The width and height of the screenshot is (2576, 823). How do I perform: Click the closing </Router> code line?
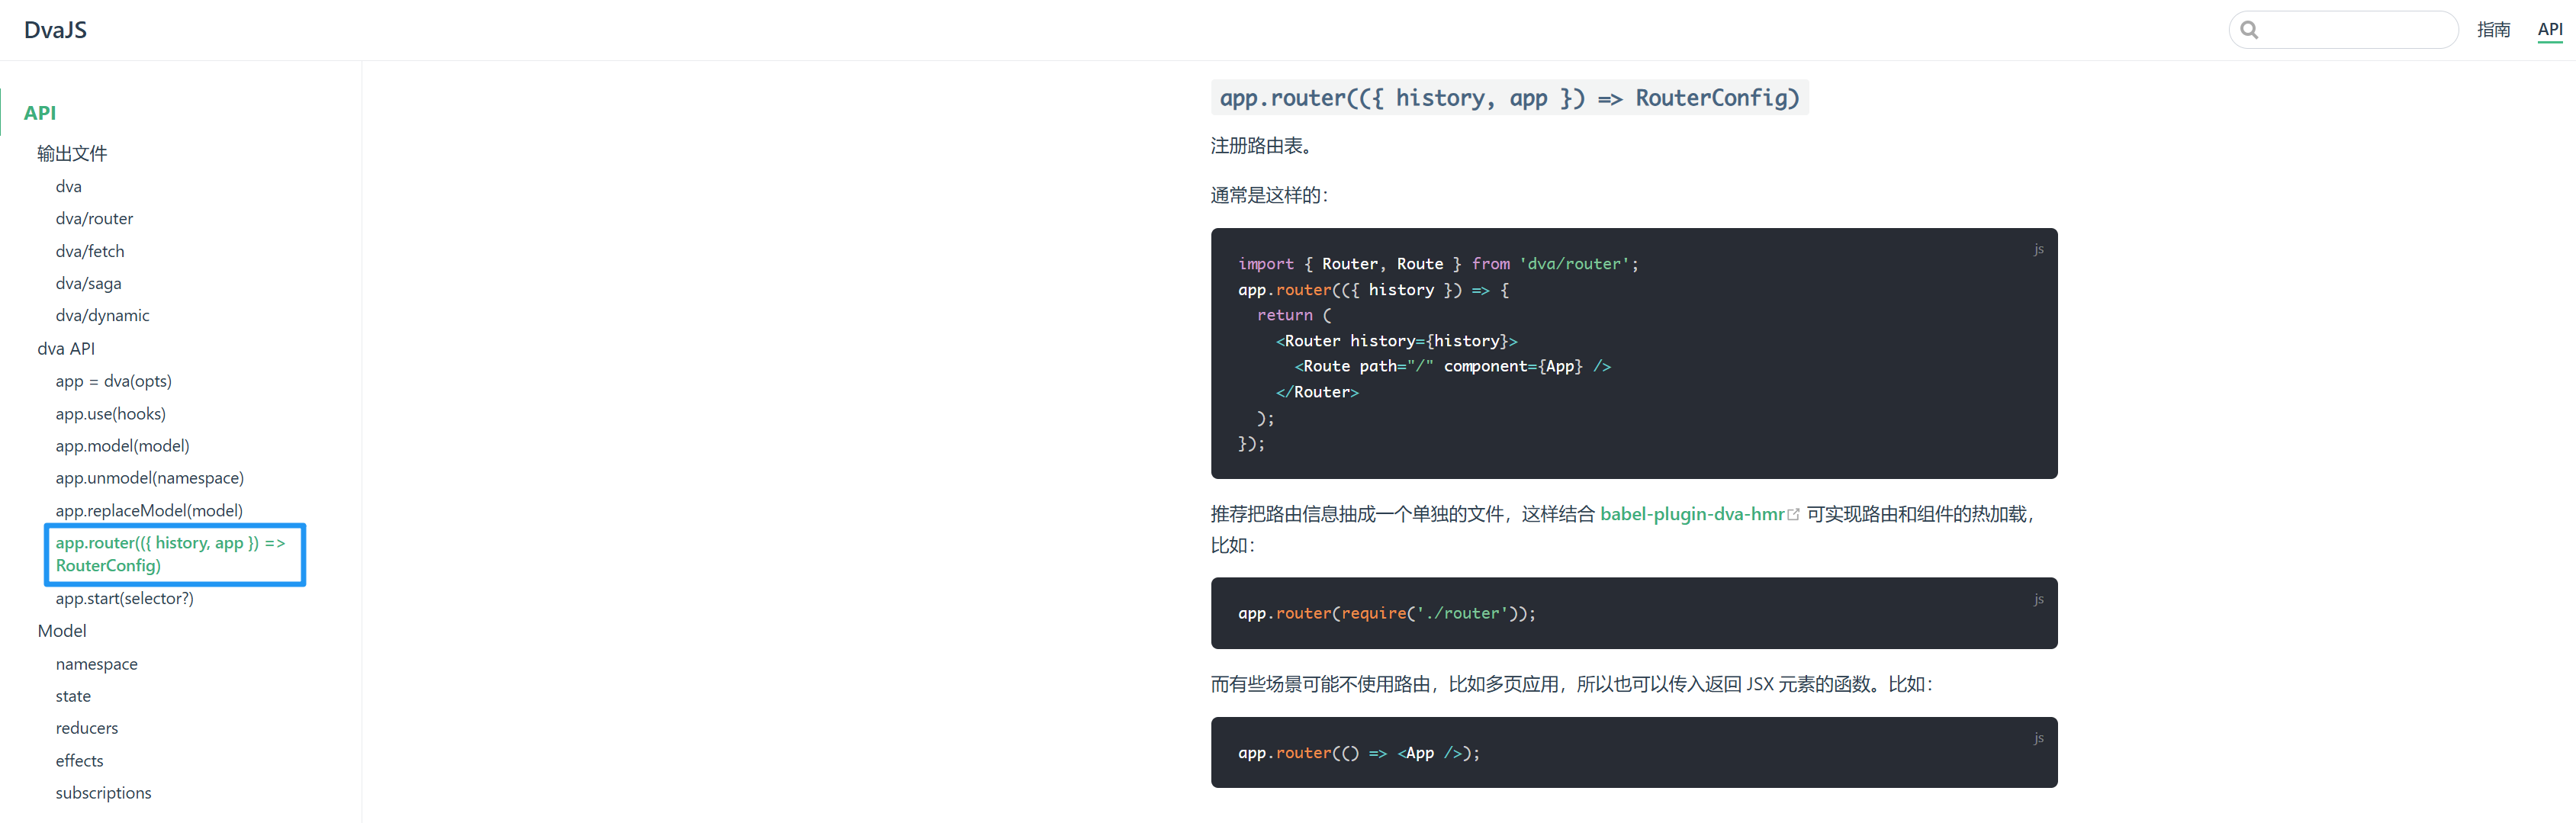click(x=1317, y=392)
